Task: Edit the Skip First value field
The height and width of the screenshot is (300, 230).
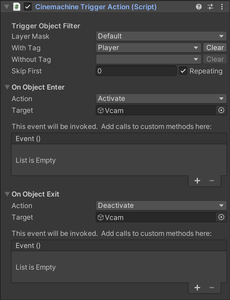Action: tap(136, 71)
